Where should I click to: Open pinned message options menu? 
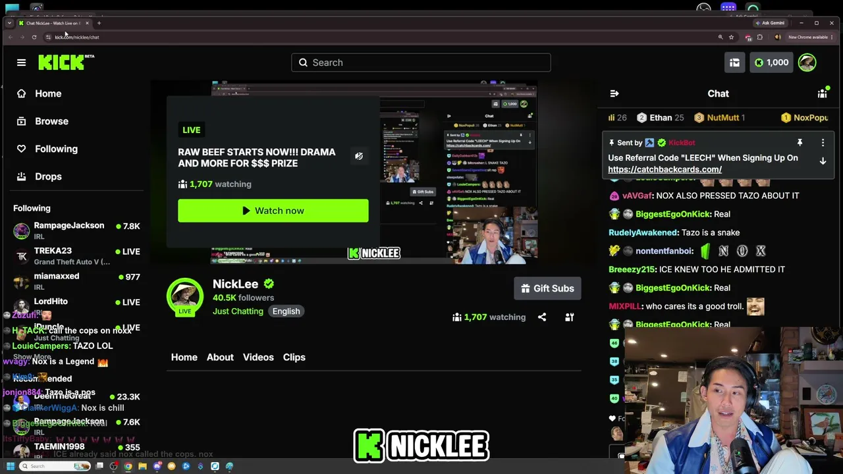click(x=823, y=142)
